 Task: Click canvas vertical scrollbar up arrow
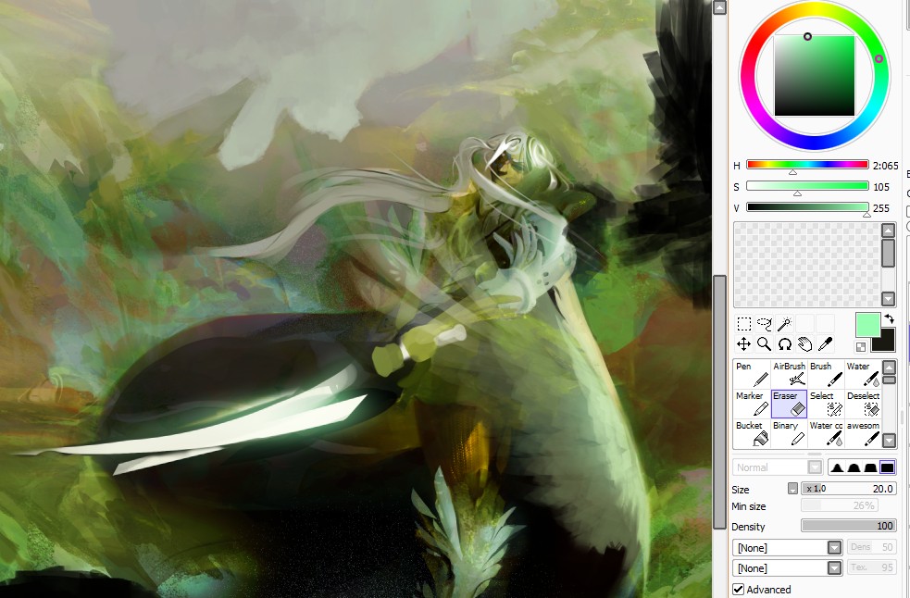(x=719, y=7)
